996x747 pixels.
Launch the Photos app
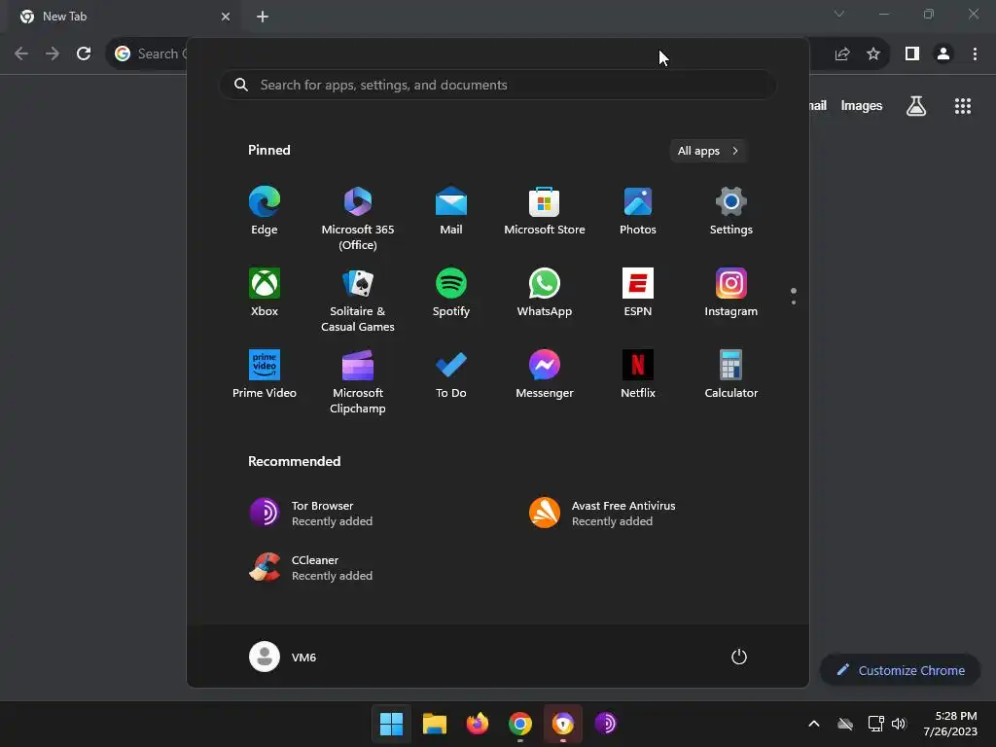tap(638, 211)
